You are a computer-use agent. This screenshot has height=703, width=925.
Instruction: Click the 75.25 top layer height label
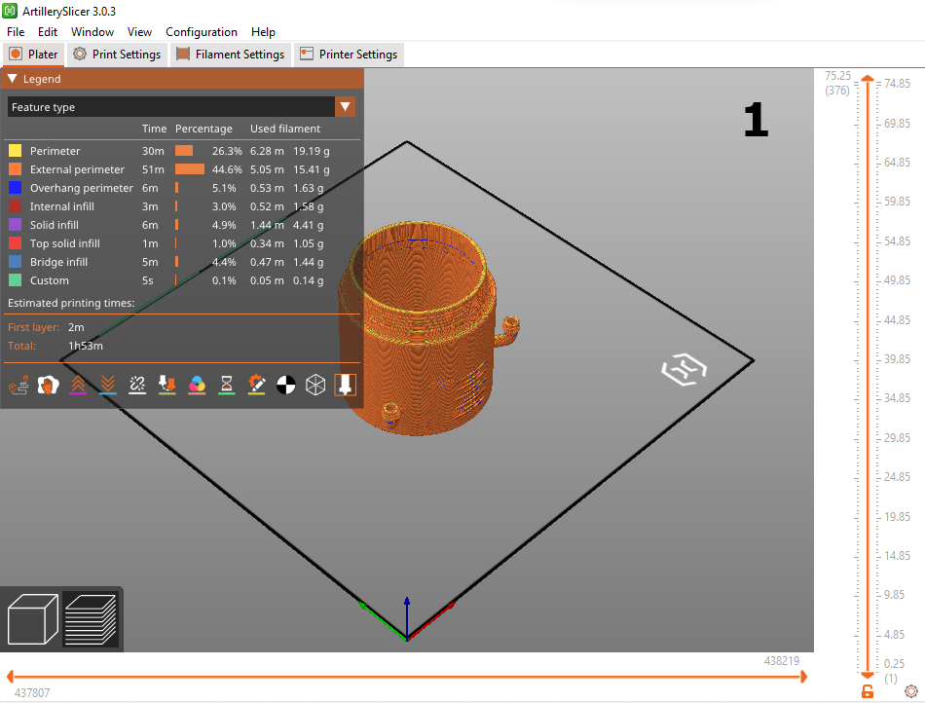tap(837, 76)
